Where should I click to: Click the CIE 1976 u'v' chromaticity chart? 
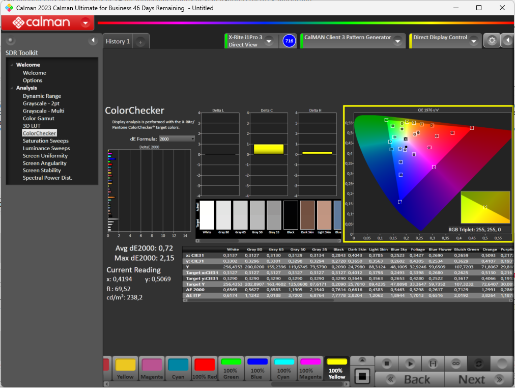pyautogui.click(x=428, y=174)
